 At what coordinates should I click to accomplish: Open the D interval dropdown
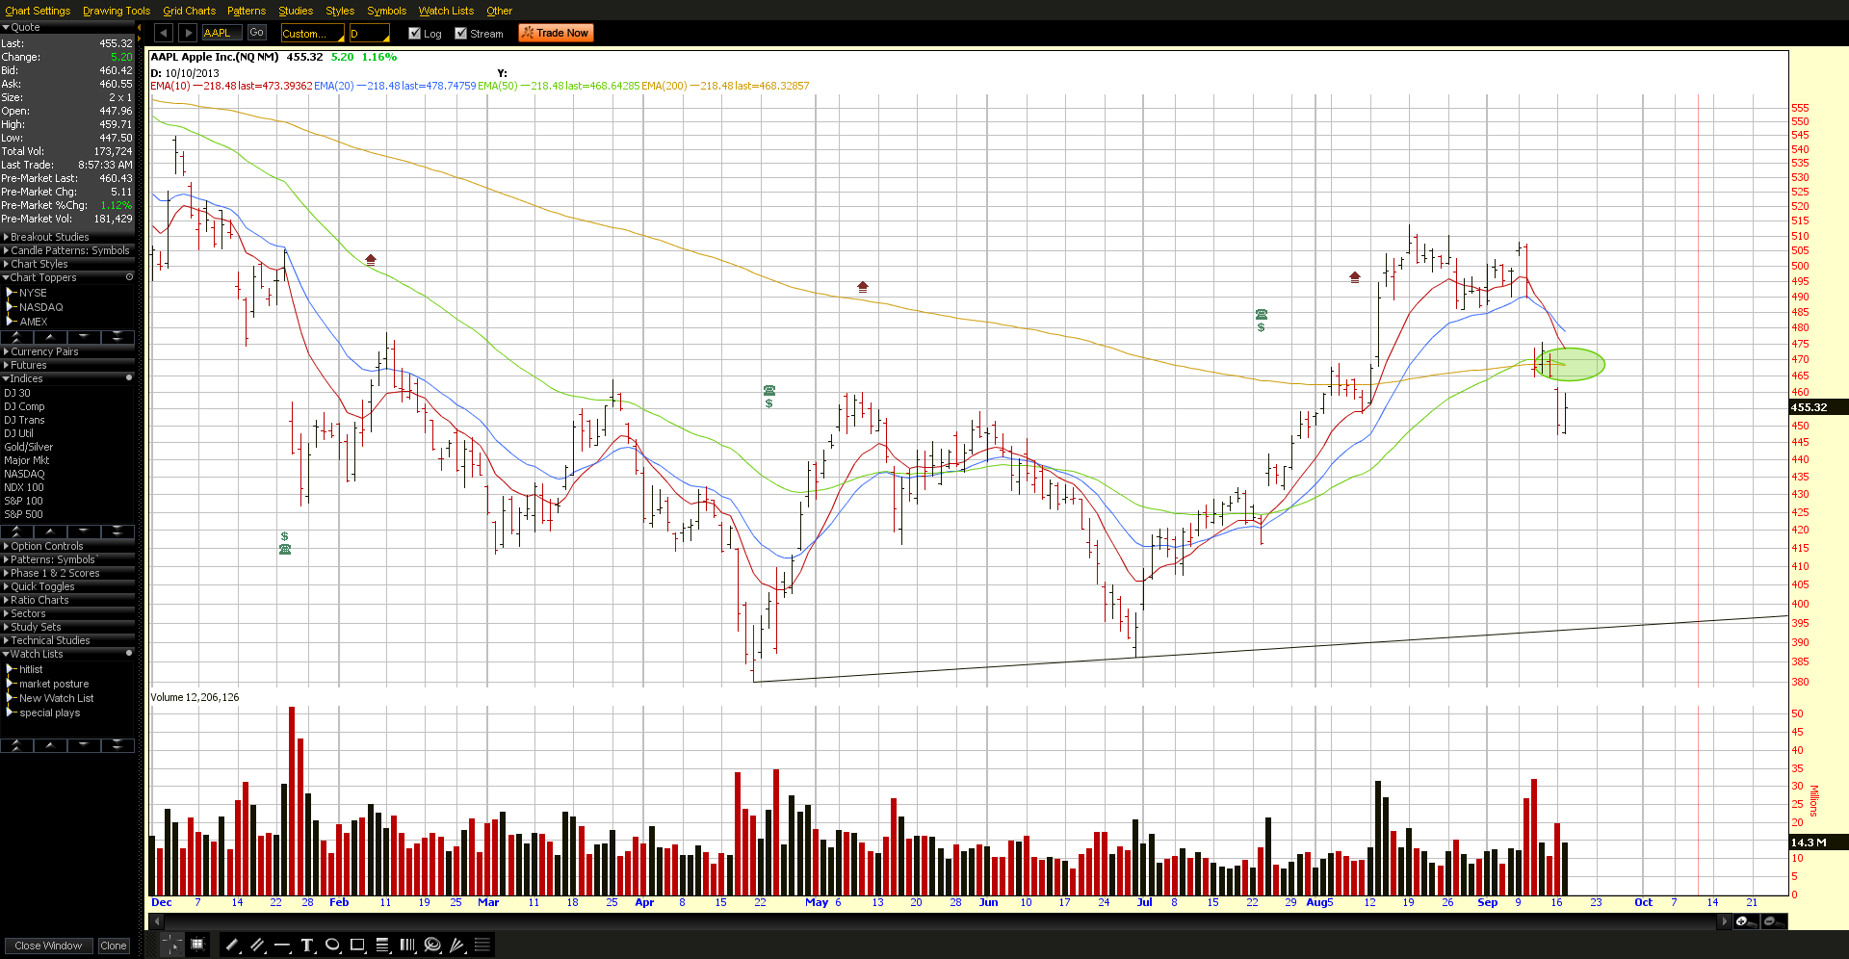pyautogui.click(x=369, y=34)
